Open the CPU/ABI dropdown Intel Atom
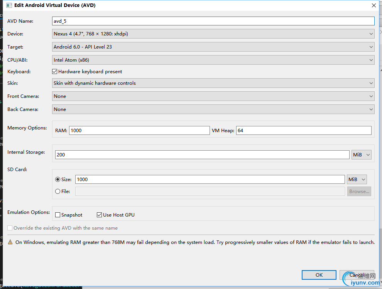Viewport: 382px width, 289px height. (213, 60)
